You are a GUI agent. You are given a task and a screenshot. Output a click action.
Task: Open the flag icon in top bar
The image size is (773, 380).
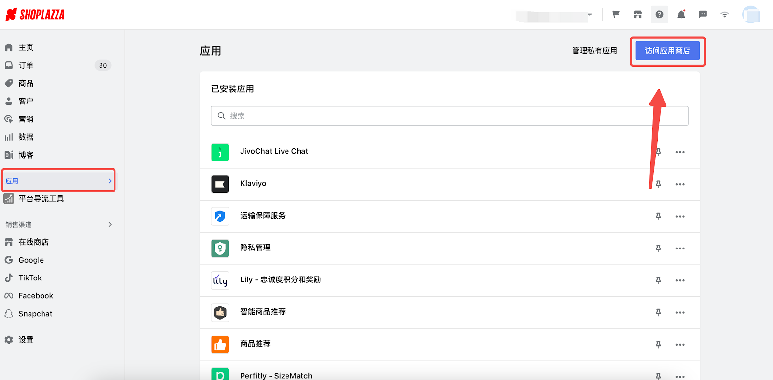pos(616,15)
